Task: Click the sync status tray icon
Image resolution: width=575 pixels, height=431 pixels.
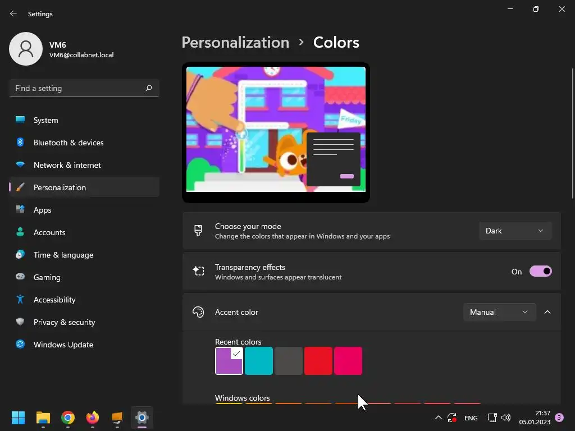Action: pyautogui.click(x=452, y=418)
